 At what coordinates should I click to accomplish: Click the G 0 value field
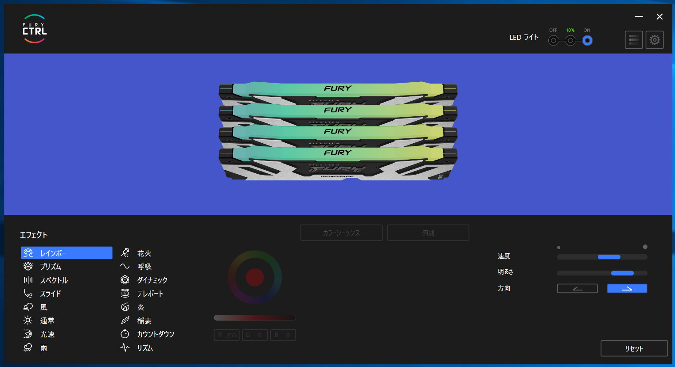[255, 335]
